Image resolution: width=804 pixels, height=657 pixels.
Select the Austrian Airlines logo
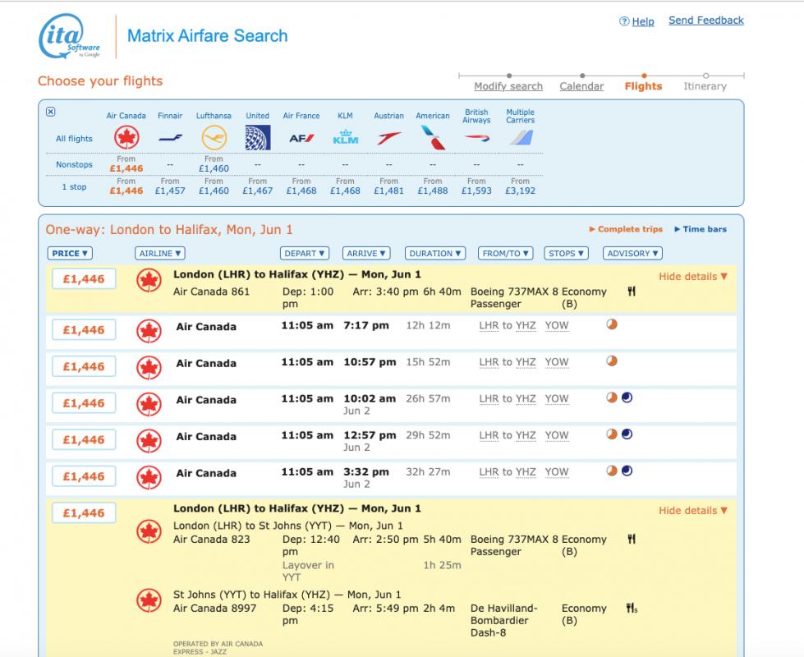[389, 138]
